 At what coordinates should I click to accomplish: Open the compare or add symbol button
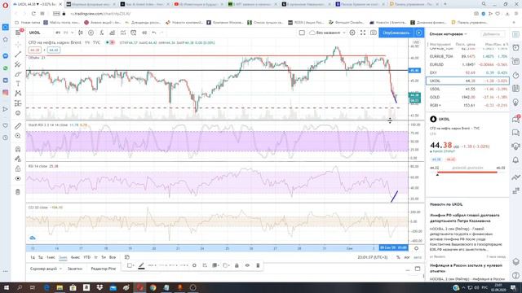pyautogui.click(x=91, y=33)
